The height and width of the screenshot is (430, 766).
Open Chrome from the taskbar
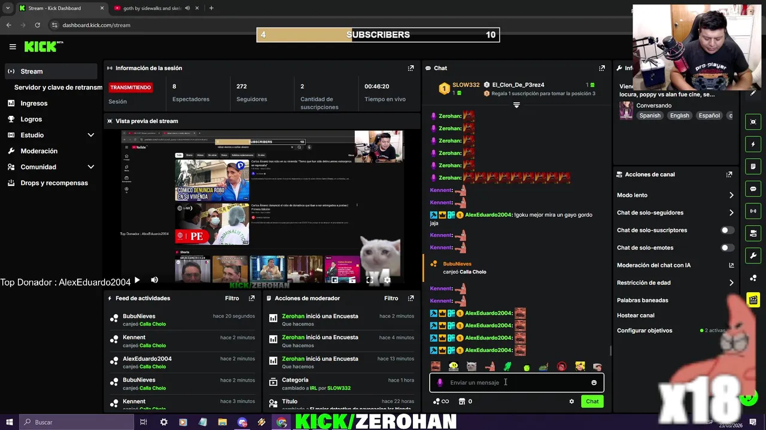[x=282, y=422]
